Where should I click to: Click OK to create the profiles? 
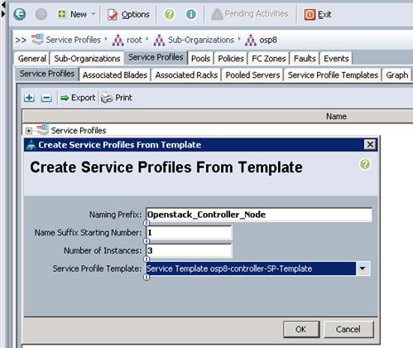point(301,329)
